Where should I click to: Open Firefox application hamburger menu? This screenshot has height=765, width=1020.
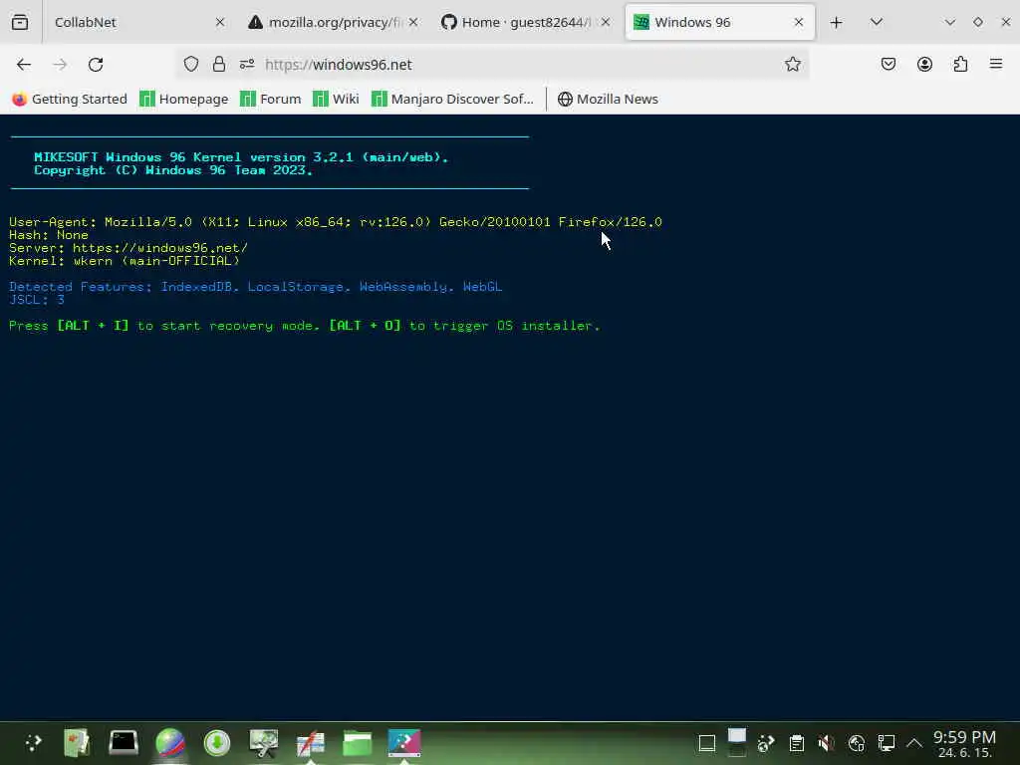point(996,64)
